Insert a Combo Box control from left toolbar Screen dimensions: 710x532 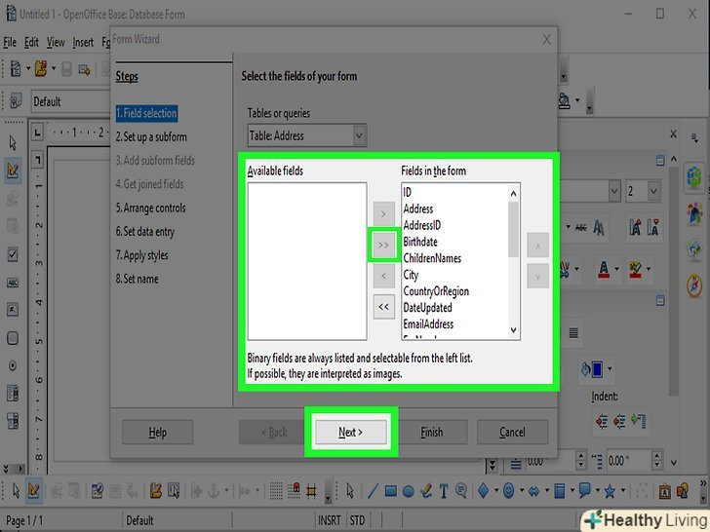tap(13, 421)
